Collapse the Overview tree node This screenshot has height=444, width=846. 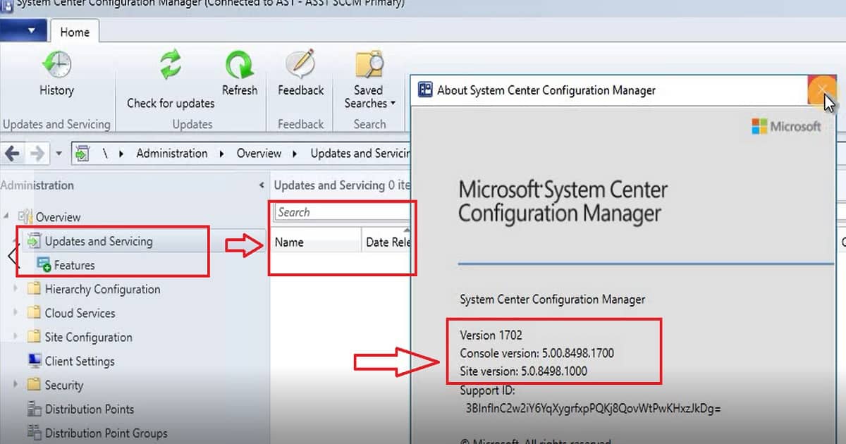[x=7, y=217]
